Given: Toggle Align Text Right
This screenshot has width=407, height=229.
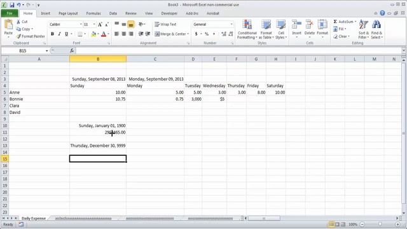Looking at the screenshot, I should [131, 34].
